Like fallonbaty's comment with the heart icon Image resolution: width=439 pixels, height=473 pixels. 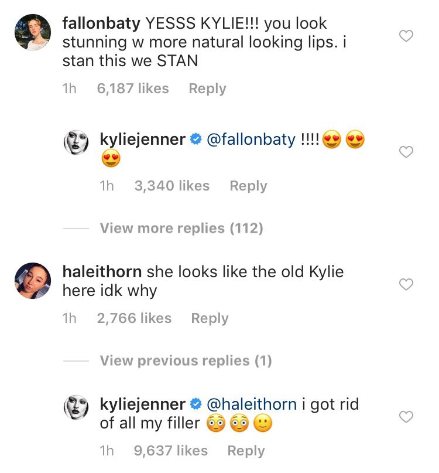tap(406, 36)
